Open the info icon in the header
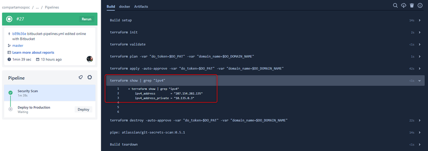This screenshot has width=428, height=151. coord(420,5)
